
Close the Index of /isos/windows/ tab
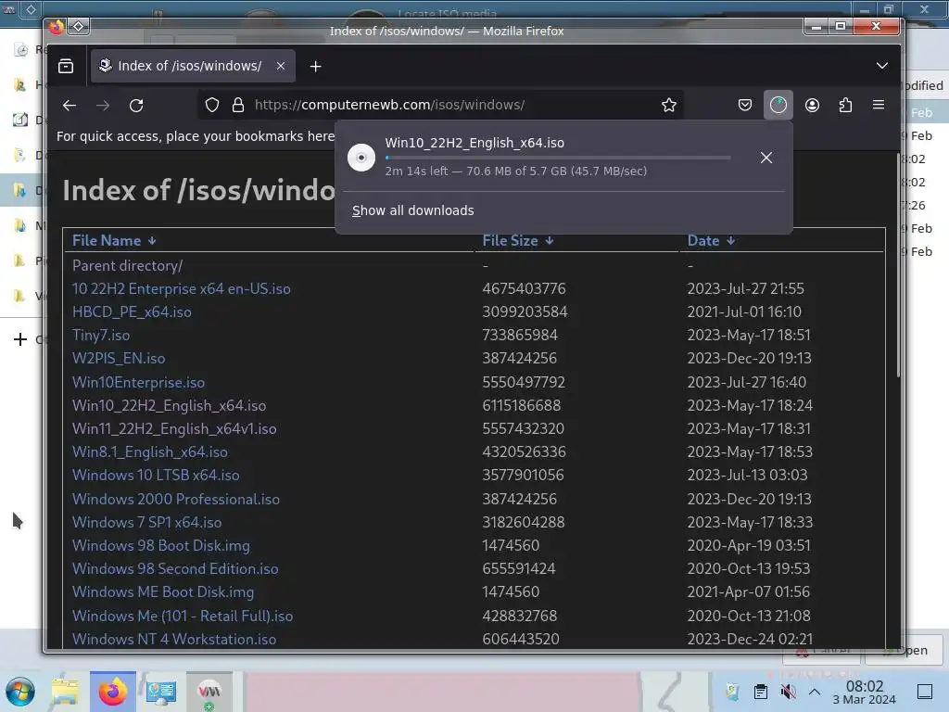[x=281, y=66]
